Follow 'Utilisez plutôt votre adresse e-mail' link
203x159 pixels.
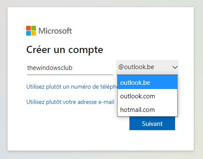70,102
